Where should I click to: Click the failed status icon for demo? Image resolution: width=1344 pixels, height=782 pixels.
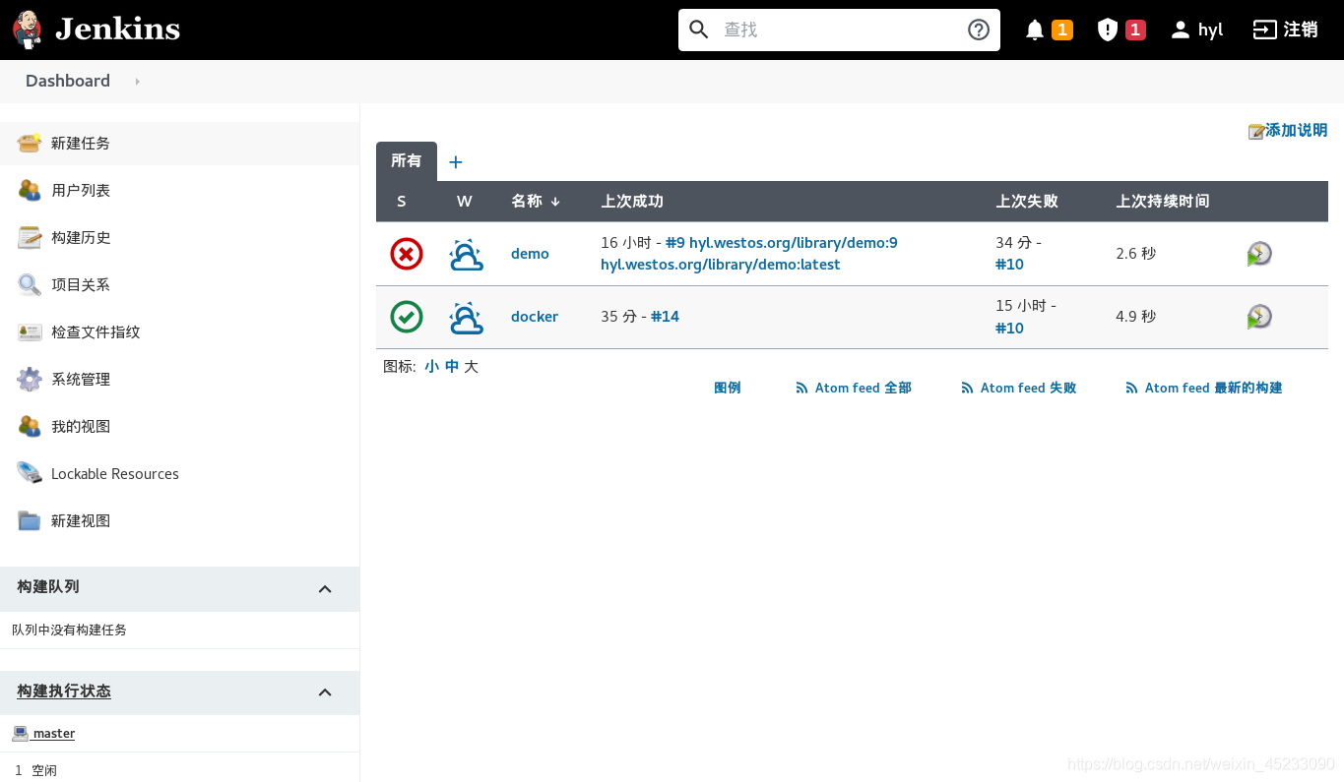pos(406,254)
